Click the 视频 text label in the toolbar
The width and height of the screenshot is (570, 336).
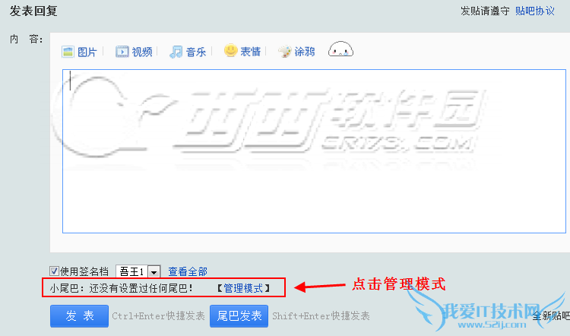click(142, 52)
